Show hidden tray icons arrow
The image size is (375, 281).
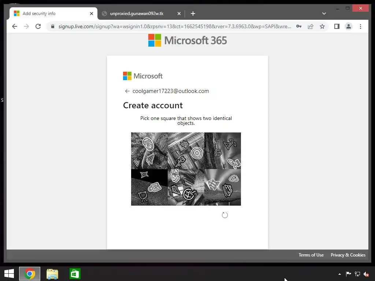[x=339, y=274]
